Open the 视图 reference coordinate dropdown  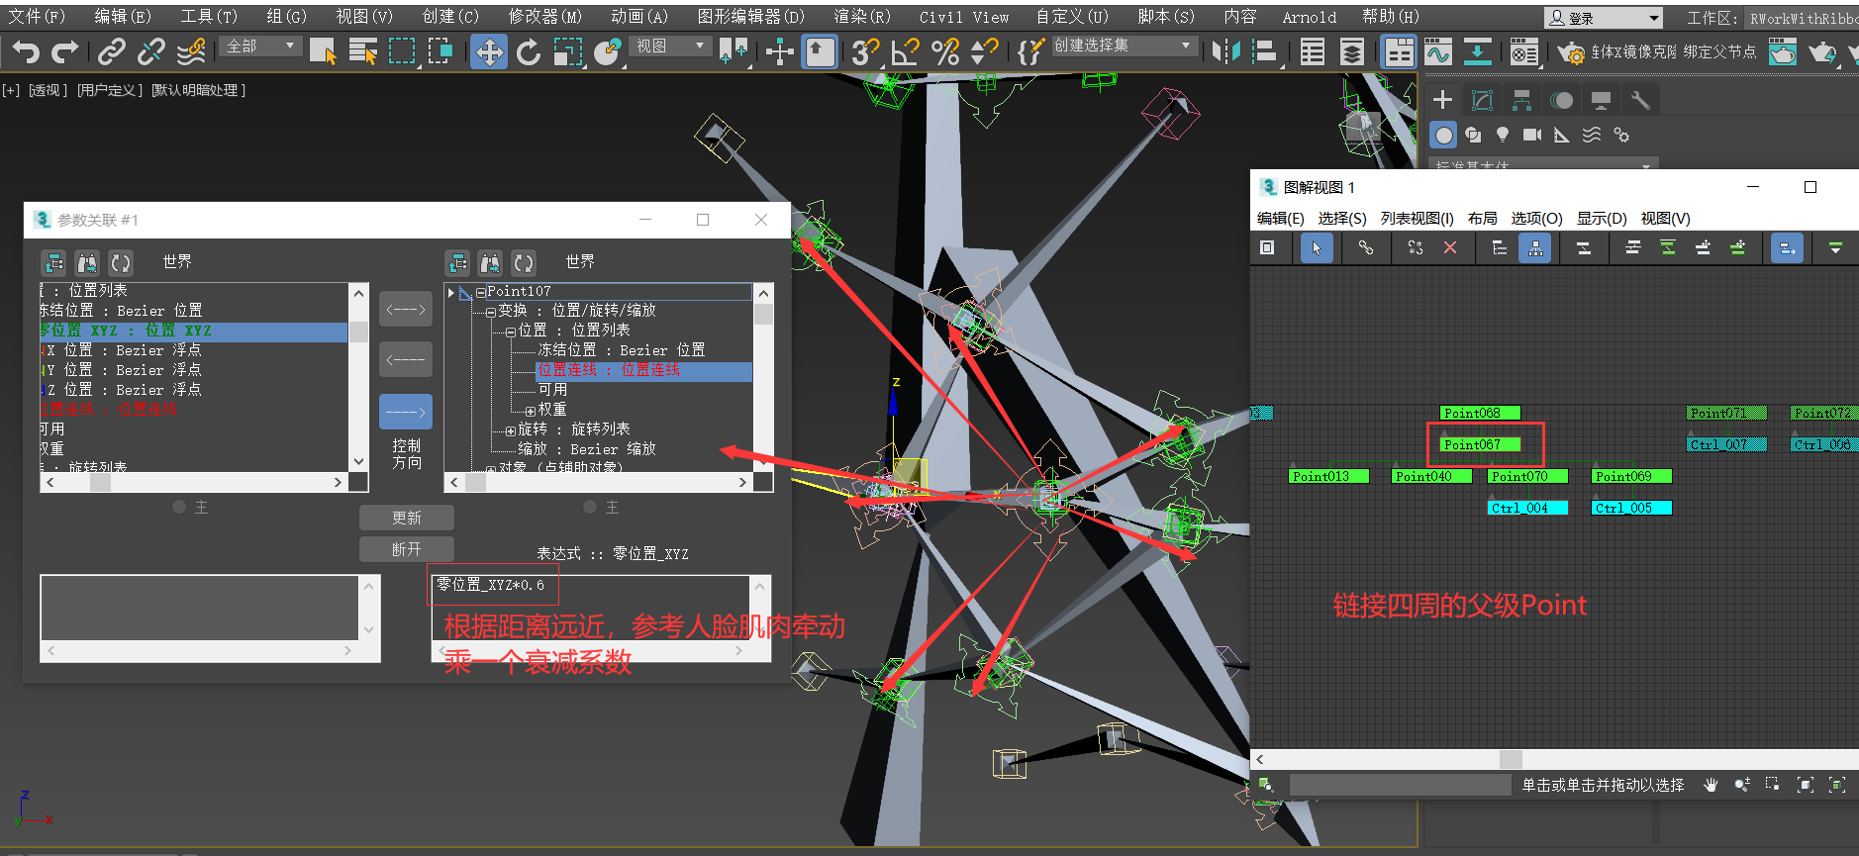(x=672, y=47)
